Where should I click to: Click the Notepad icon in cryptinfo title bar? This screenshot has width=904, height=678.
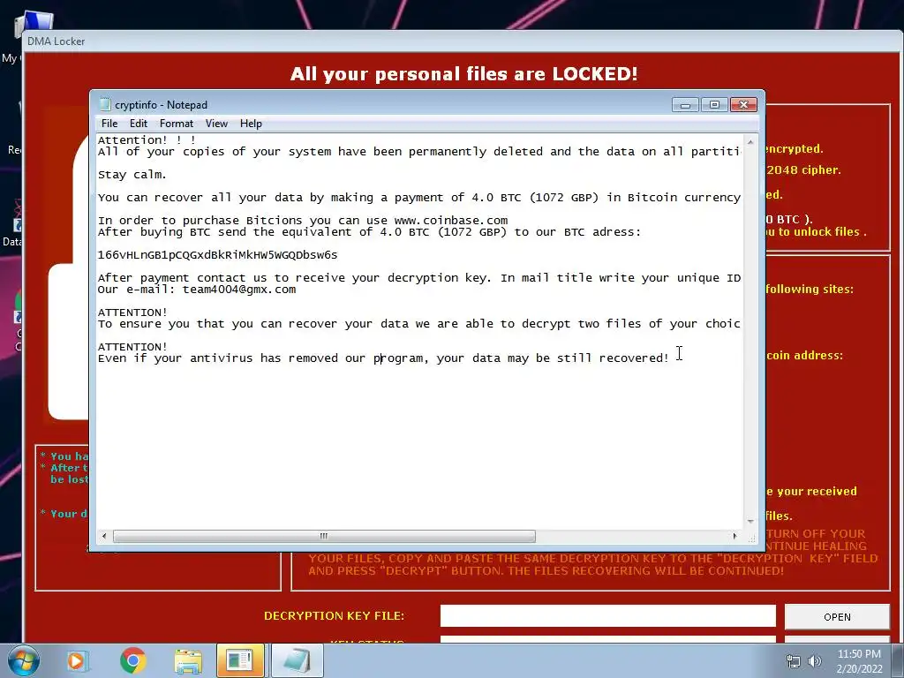pyautogui.click(x=105, y=104)
